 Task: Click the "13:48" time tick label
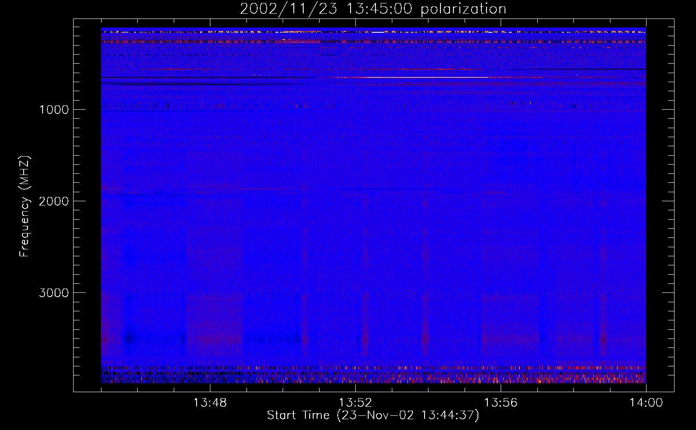click(x=210, y=403)
